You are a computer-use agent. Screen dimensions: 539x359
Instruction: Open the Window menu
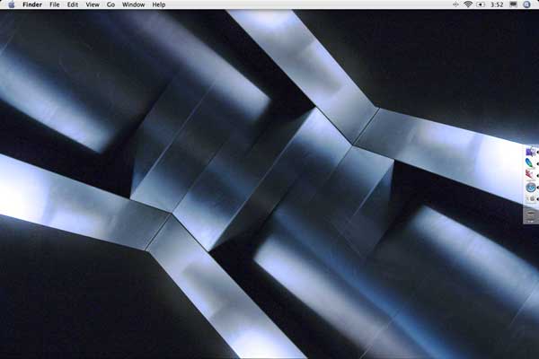133,4
